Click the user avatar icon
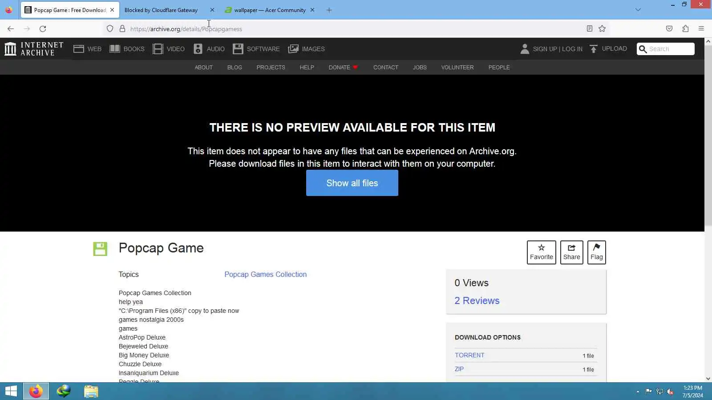 click(525, 49)
